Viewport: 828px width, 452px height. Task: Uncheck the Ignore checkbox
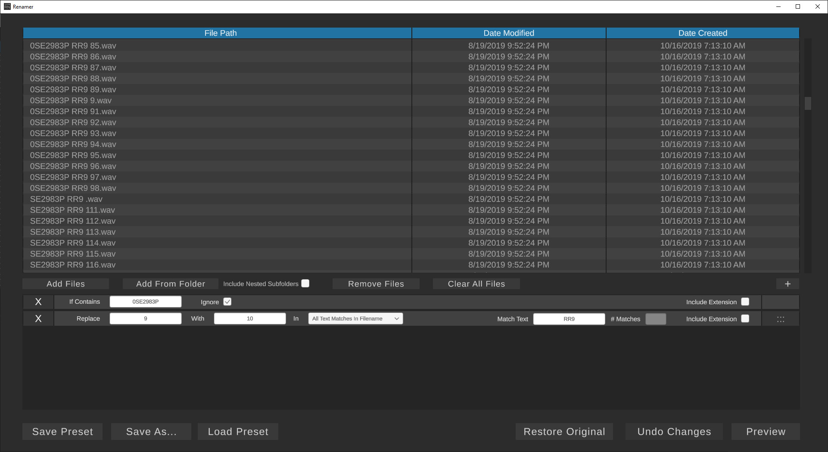(x=227, y=302)
